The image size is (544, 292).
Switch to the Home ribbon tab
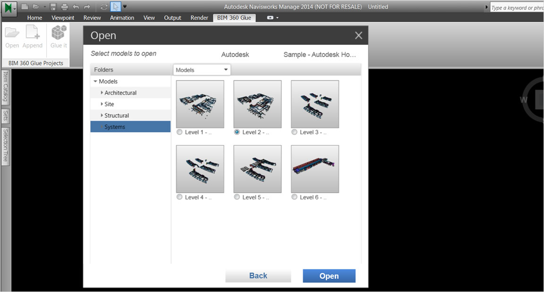[x=34, y=17]
